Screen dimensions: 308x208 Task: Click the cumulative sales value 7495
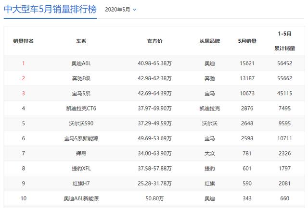284,109
